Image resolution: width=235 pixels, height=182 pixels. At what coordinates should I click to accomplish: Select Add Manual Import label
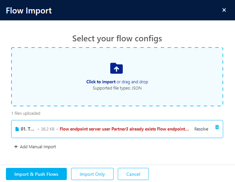[x=38, y=147]
